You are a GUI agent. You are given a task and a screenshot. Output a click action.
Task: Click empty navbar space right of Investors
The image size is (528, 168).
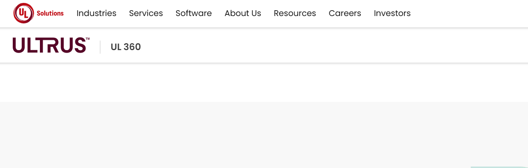pos(469,13)
